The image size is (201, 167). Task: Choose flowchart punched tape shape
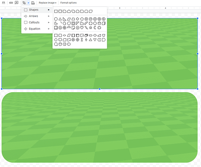tap(69, 40)
